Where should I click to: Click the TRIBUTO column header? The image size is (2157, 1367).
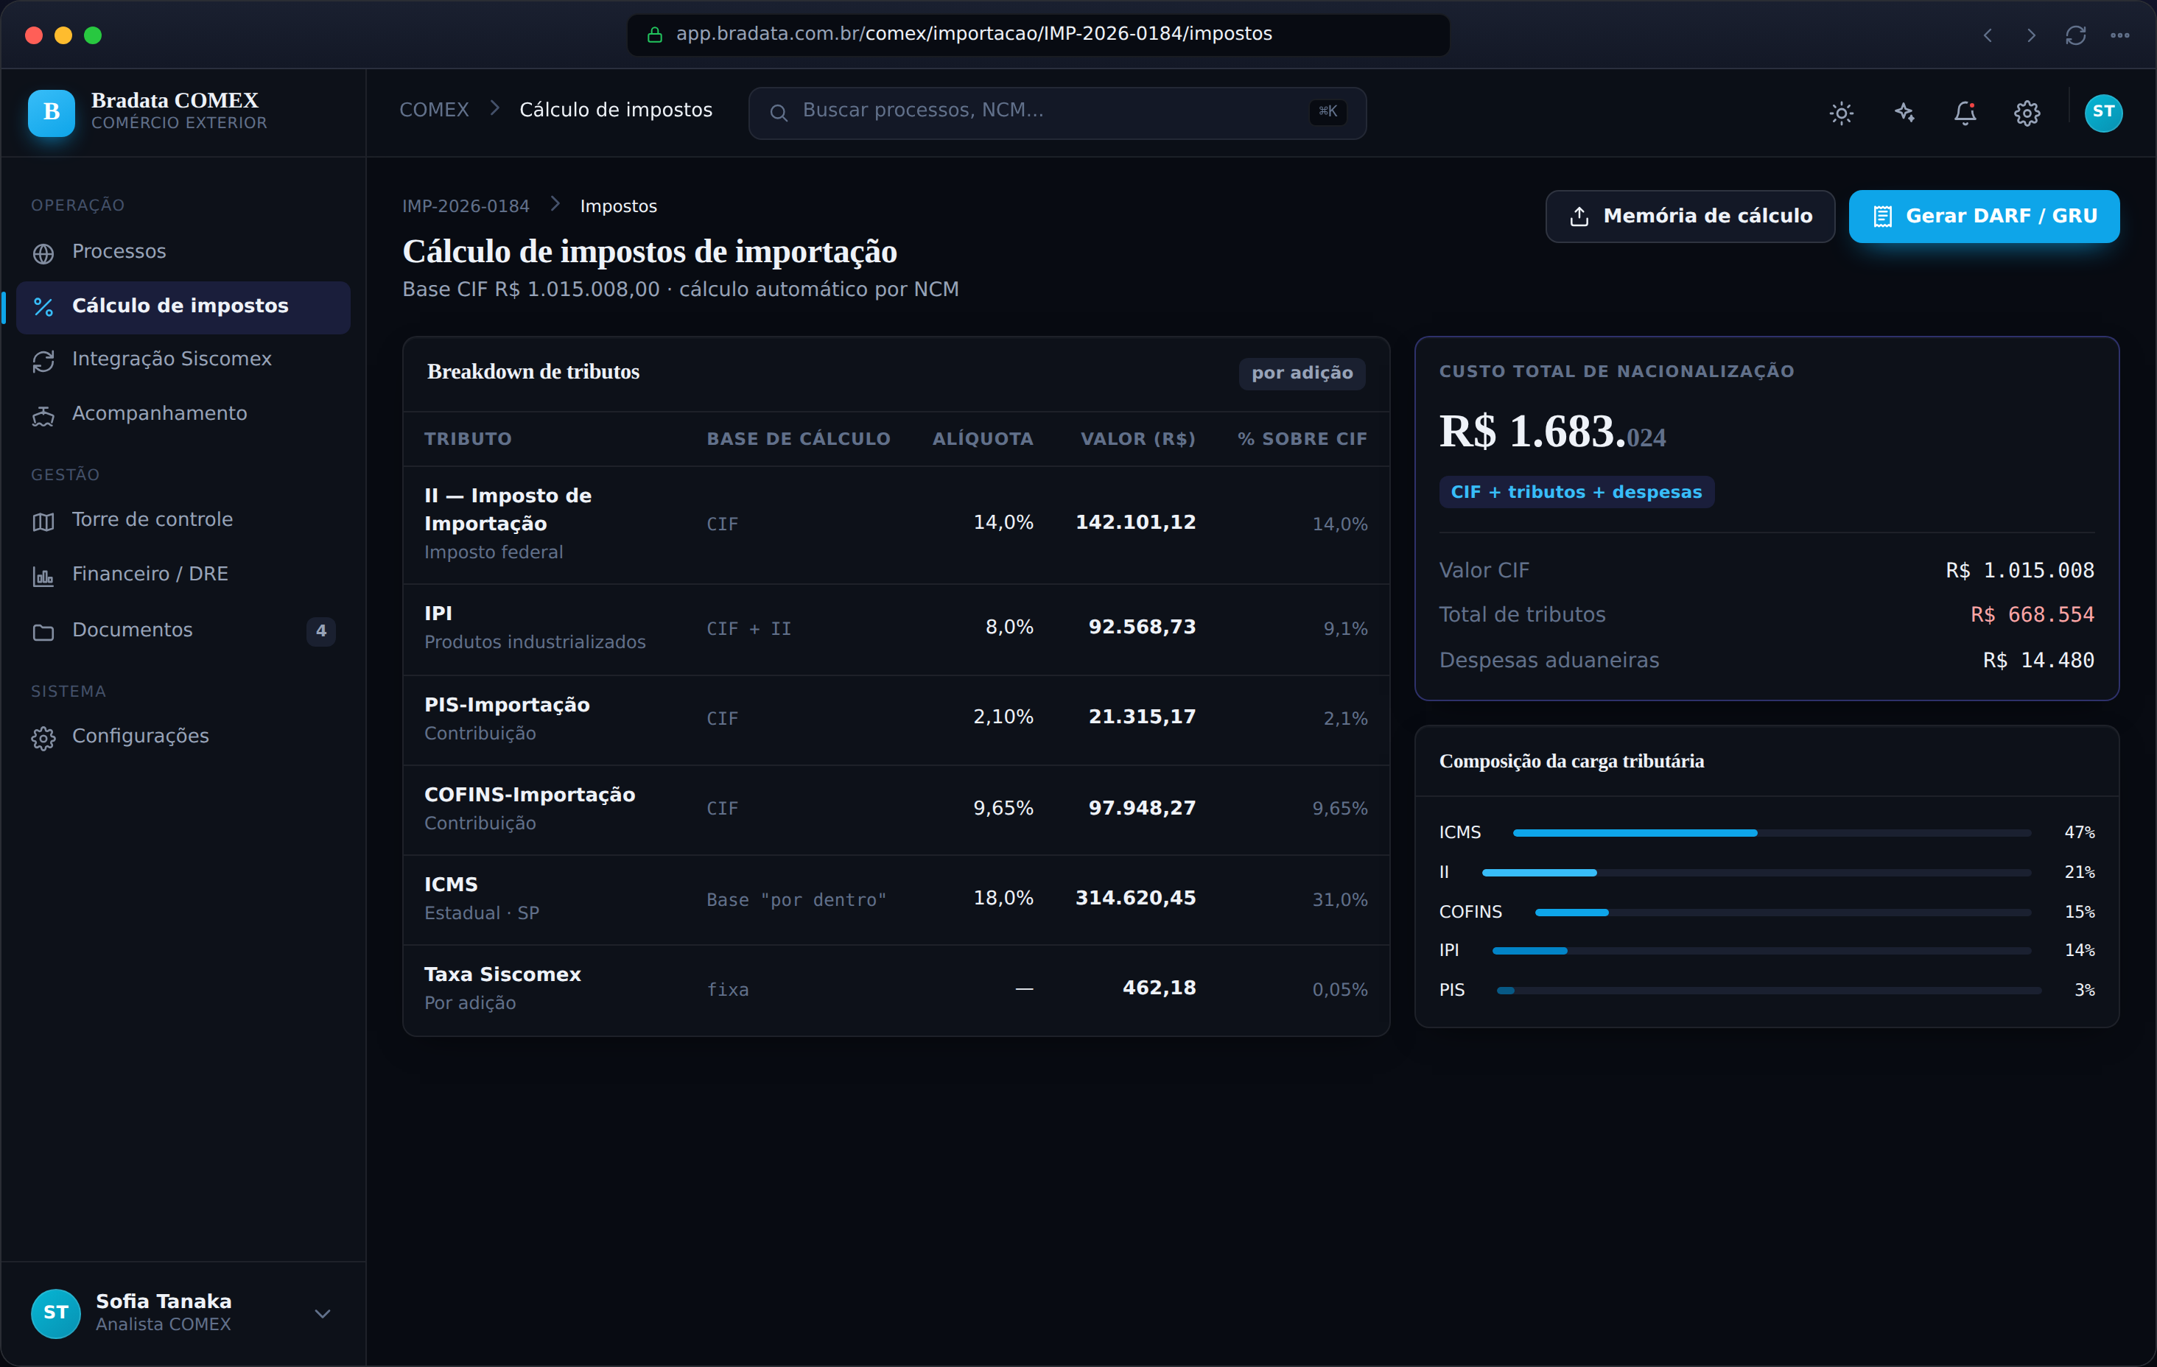tap(468, 439)
